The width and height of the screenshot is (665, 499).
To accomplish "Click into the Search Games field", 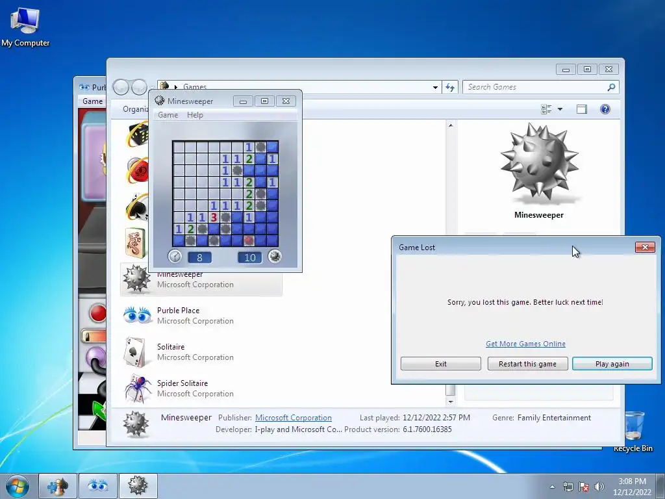I will 535,87.
